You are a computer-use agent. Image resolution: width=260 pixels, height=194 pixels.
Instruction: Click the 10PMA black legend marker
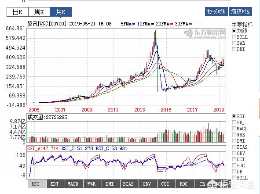click(x=153, y=24)
